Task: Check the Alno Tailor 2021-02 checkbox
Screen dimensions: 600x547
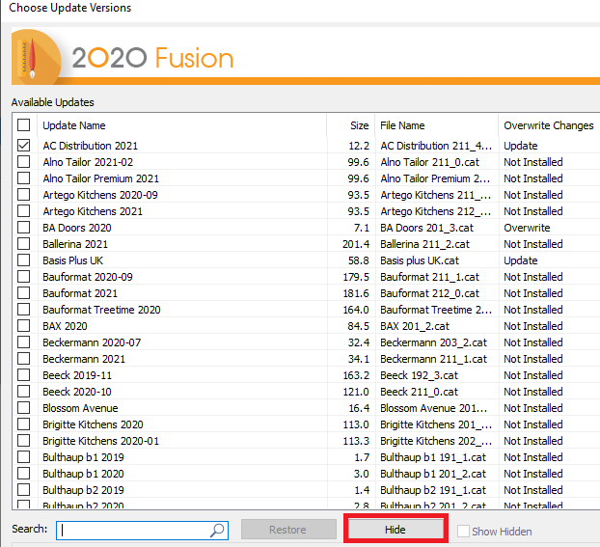Action: (x=24, y=162)
